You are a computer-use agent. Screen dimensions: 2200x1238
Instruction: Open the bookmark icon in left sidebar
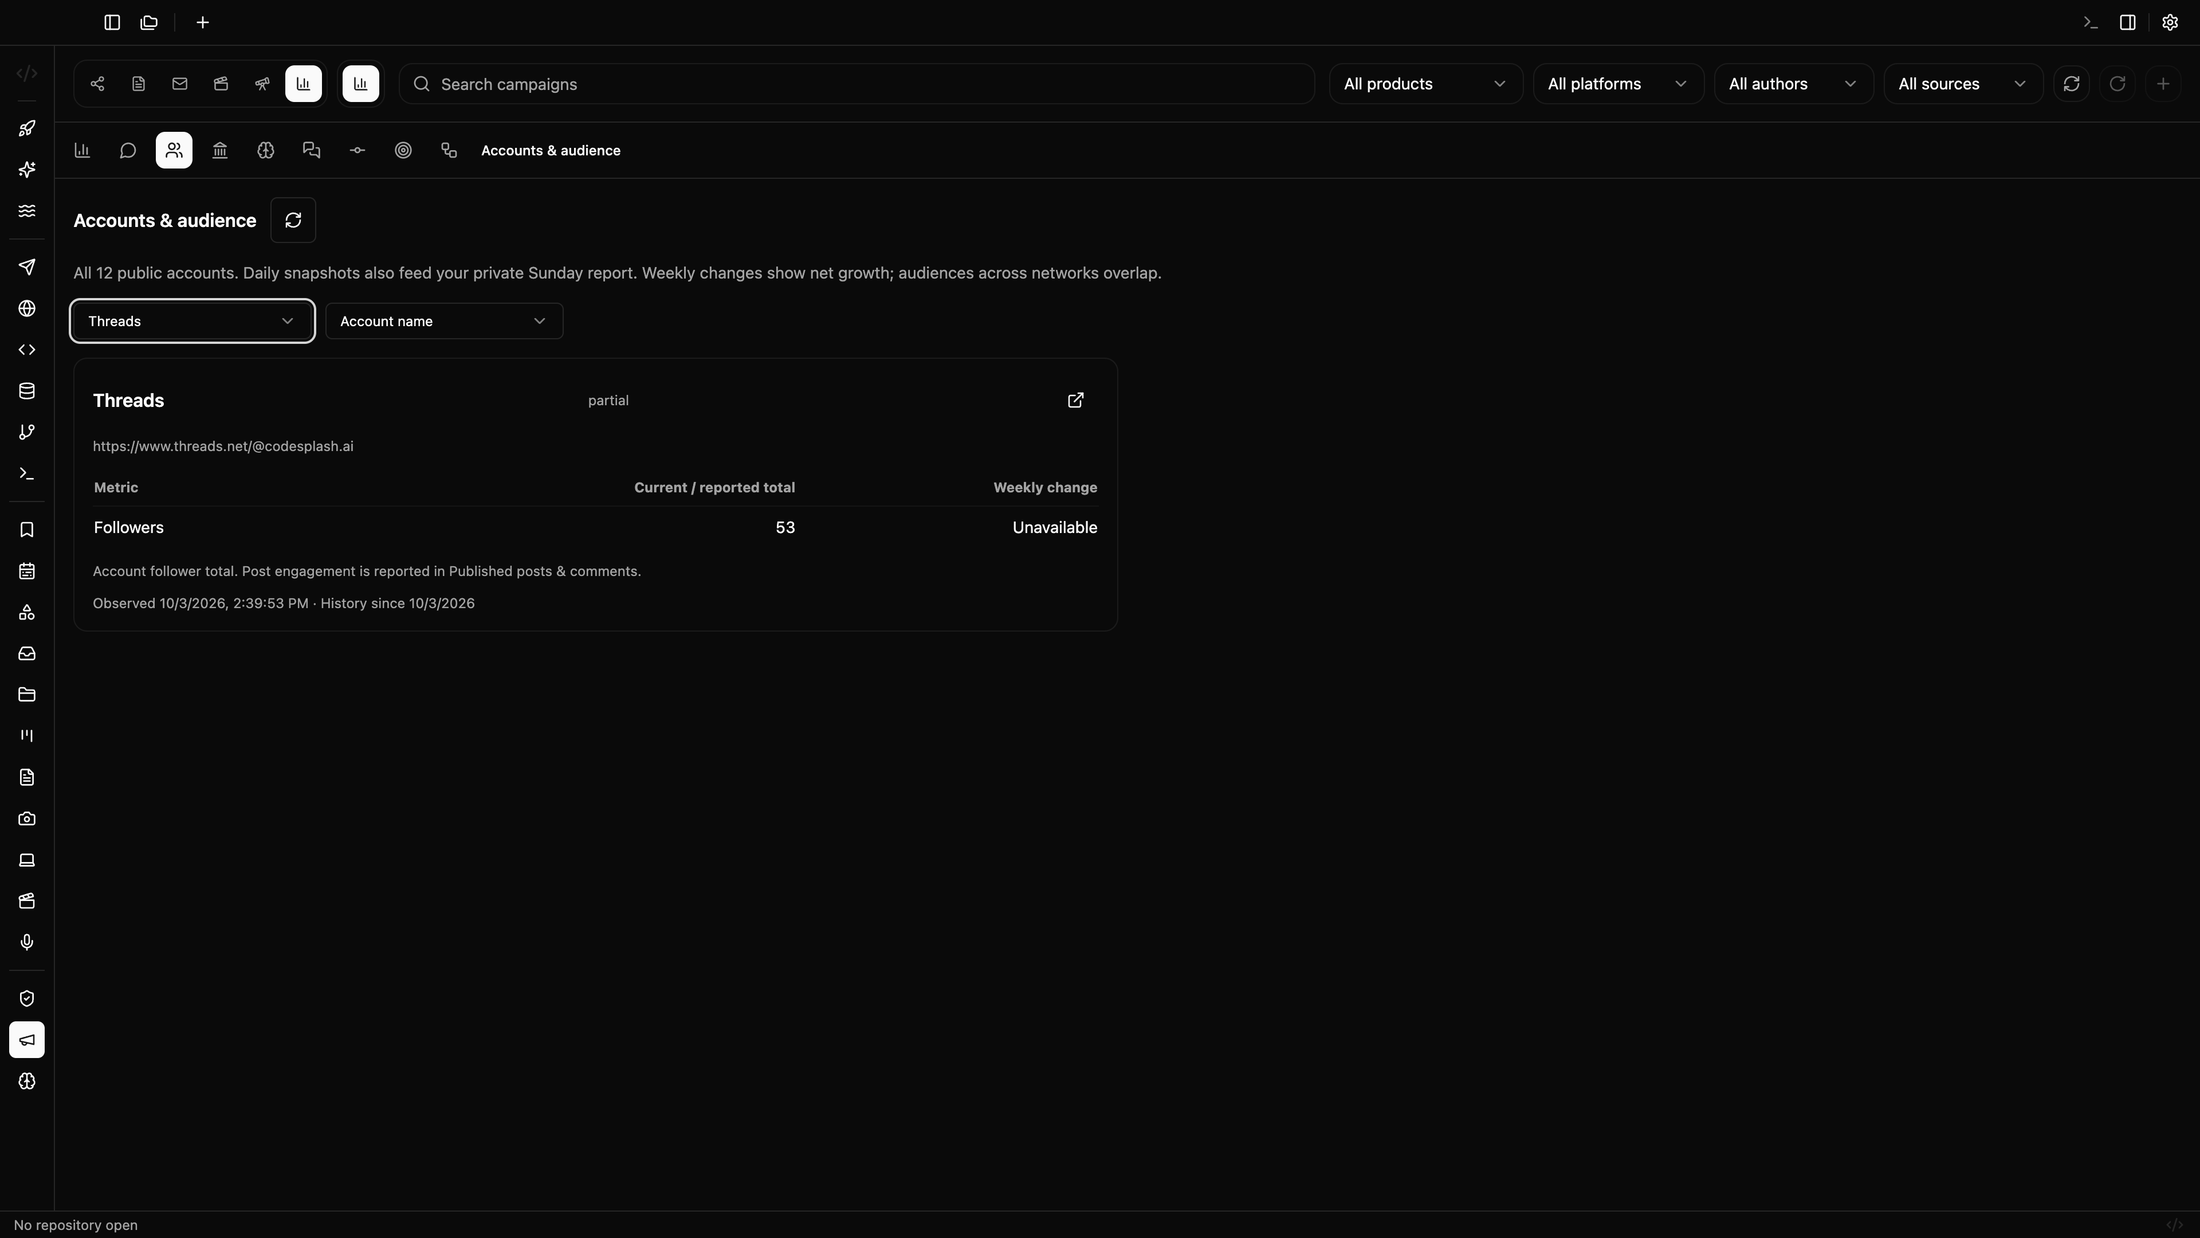click(26, 530)
